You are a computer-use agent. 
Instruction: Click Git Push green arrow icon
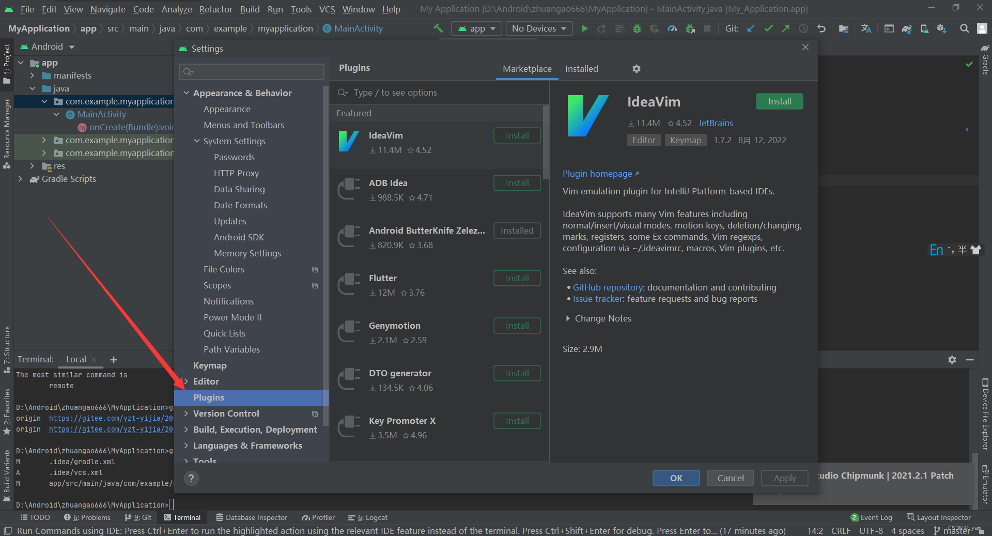click(786, 28)
